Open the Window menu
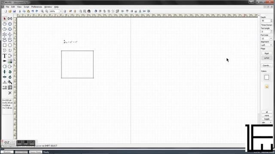Viewport: 275px width, 154px height. pos(48,7)
